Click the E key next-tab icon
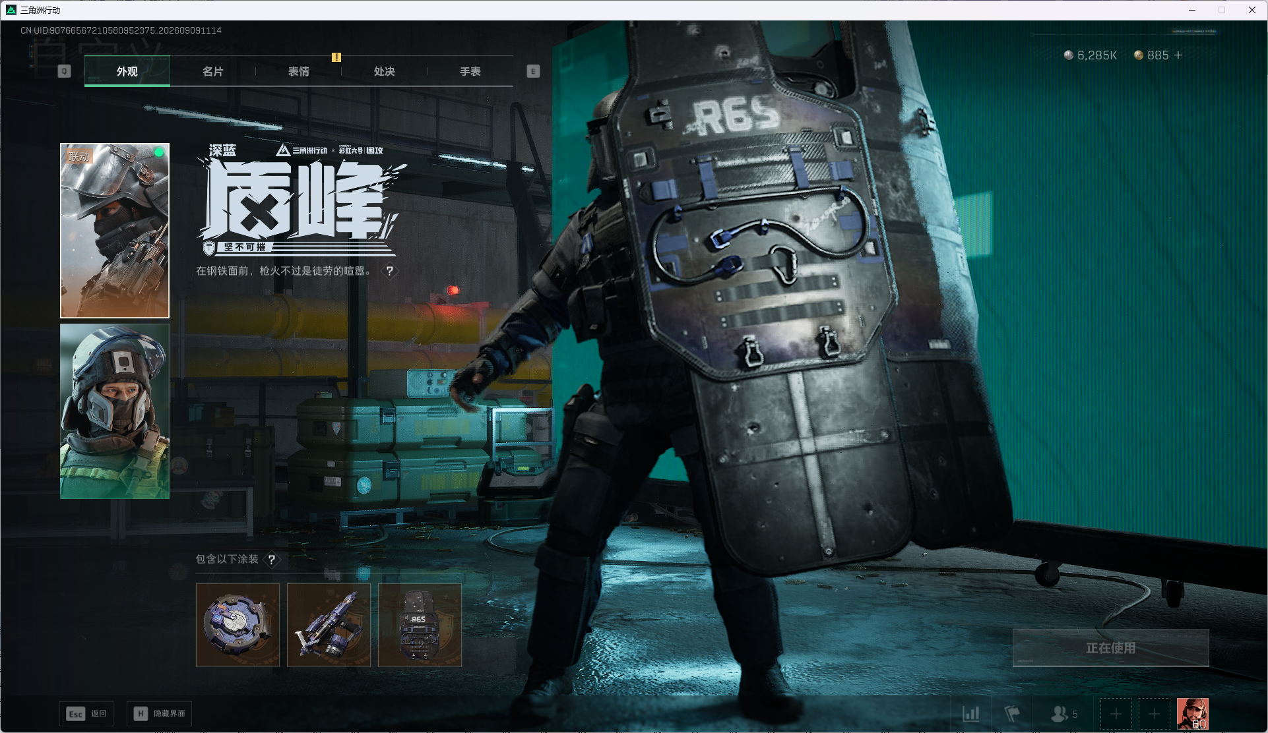 [x=533, y=71]
